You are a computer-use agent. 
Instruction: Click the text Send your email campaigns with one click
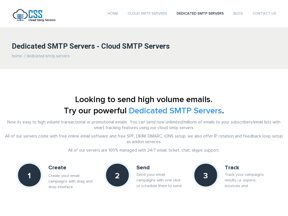(x=159, y=180)
